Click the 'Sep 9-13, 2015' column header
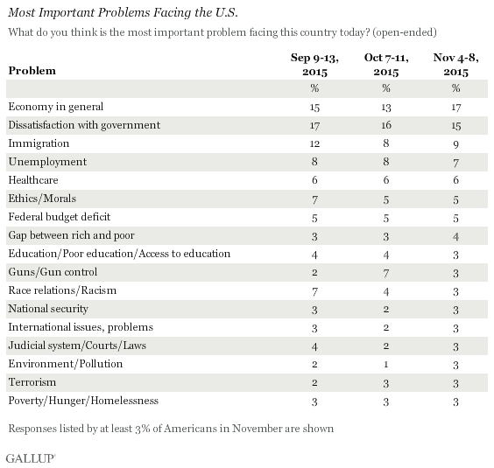 (314, 65)
